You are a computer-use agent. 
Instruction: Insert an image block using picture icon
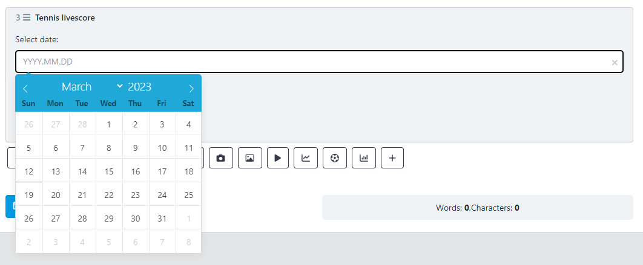coord(249,158)
